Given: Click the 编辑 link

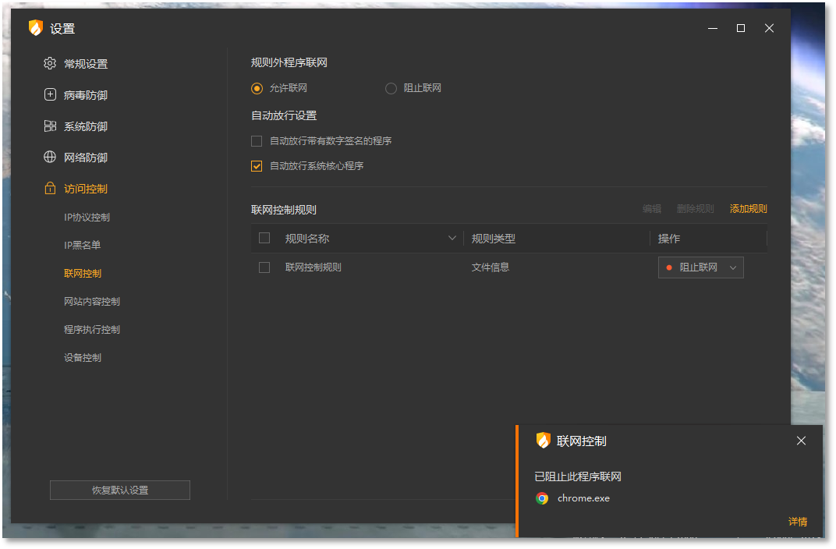Looking at the screenshot, I should [x=651, y=209].
